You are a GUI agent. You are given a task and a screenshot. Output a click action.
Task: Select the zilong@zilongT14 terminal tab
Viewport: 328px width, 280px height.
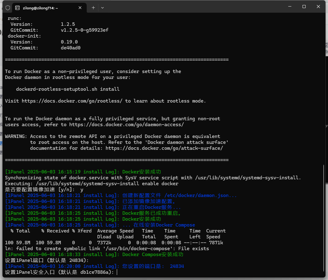[x=49, y=8]
